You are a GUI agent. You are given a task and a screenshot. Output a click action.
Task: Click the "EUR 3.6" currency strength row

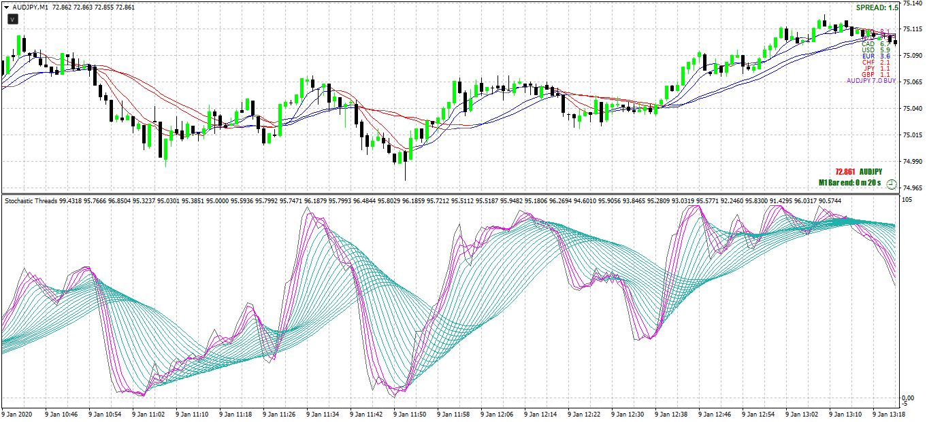(x=876, y=56)
